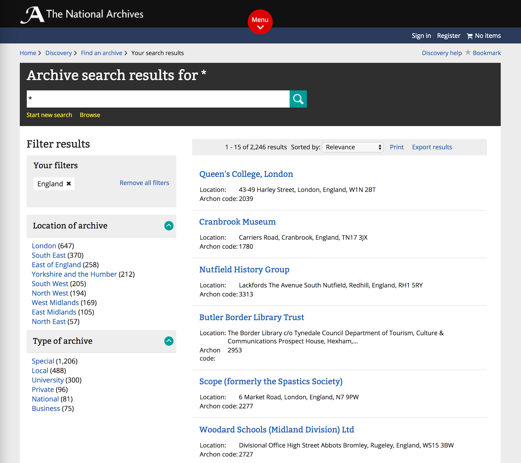Click Sign in on the header bar
Viewport: 521px width, 463px height.
click(x=421, y=35)
